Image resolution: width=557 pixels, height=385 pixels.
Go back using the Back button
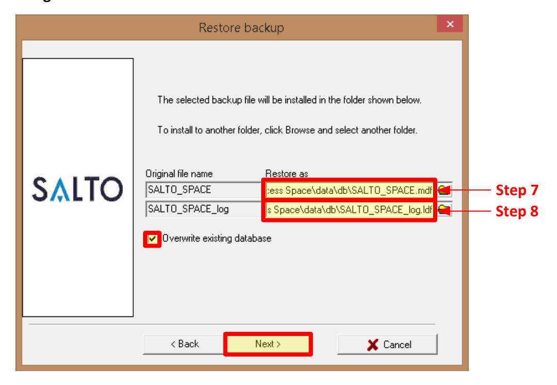[184, 344]
